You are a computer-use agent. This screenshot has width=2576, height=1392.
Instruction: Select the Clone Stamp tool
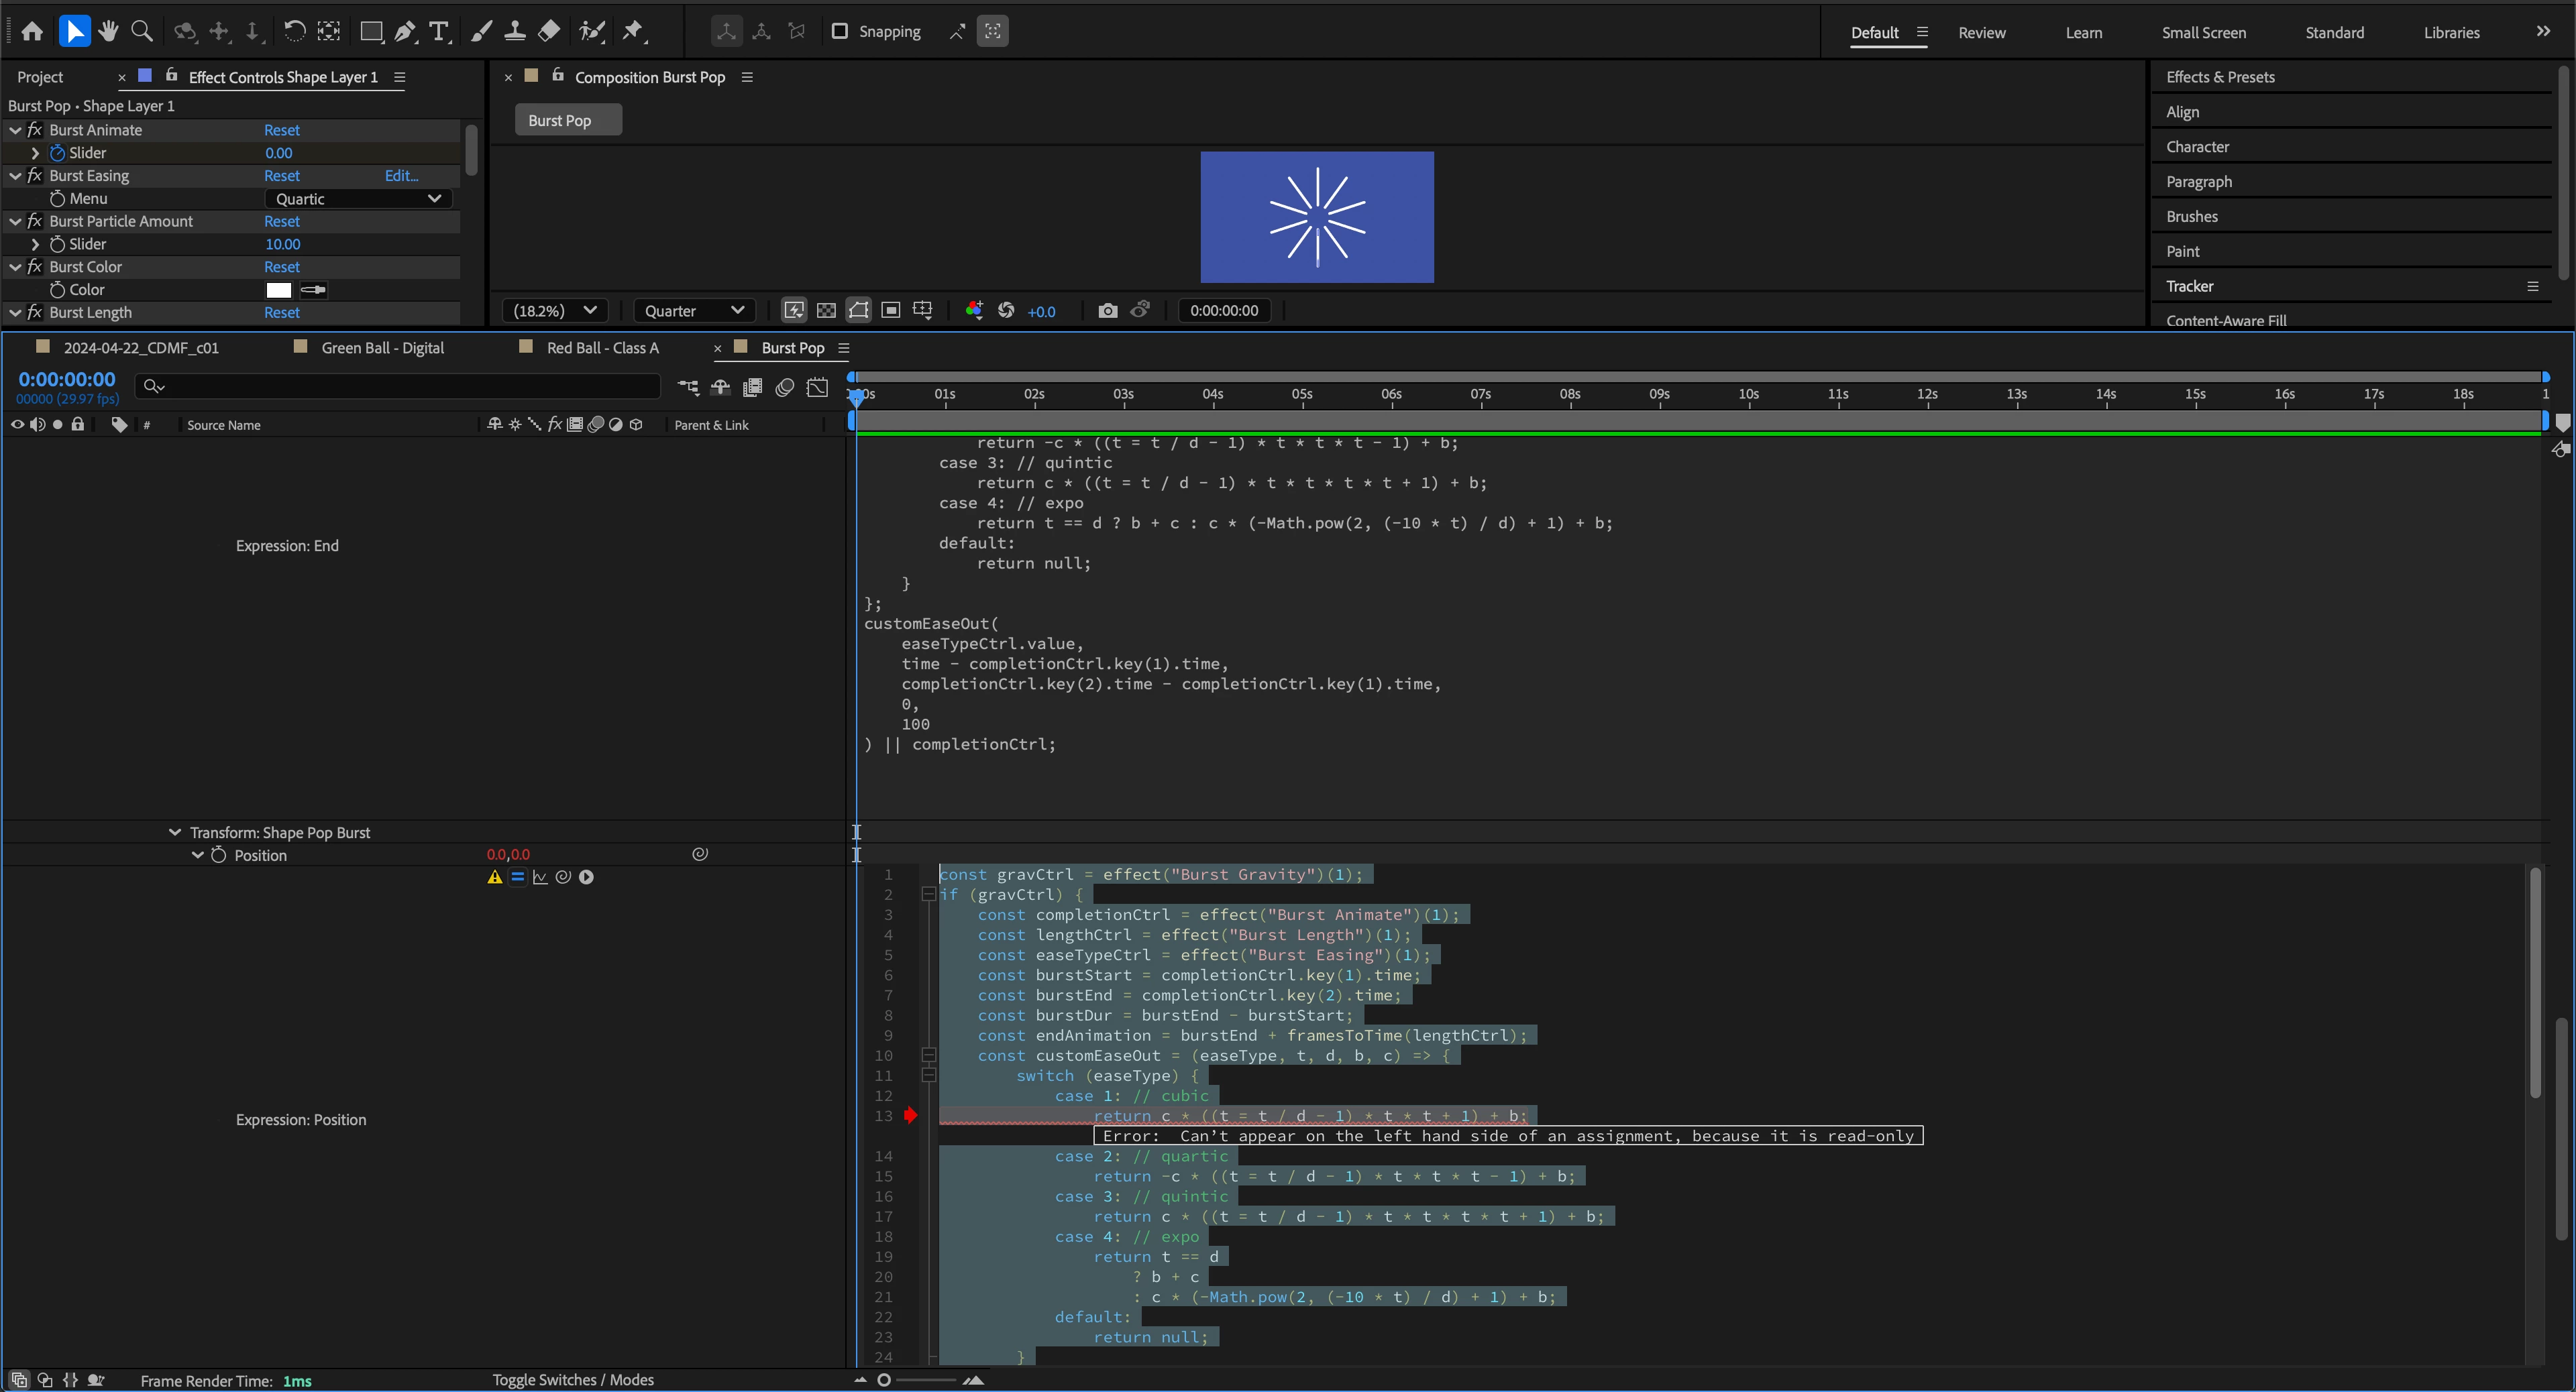tap(514, 31)
